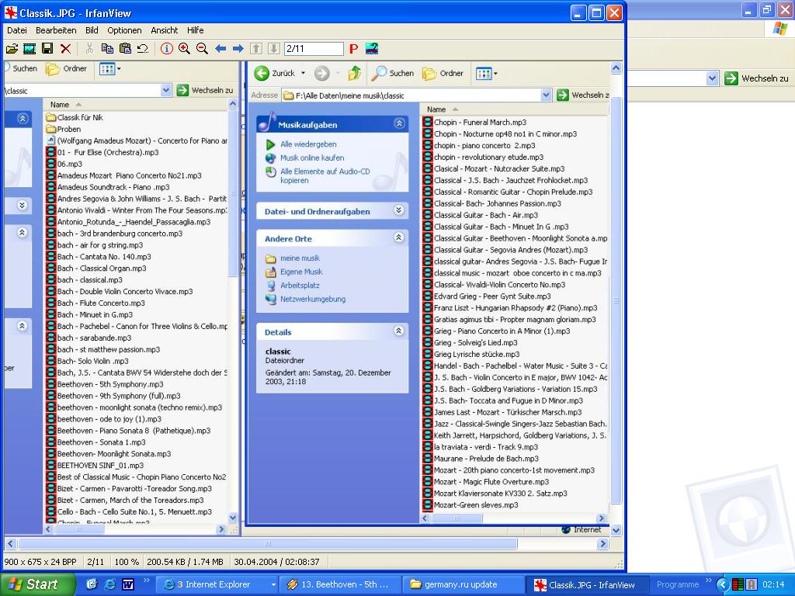This screenshot has width=795, height=596.
Task: Click the Windows Start button
Action: click(36, 584)
